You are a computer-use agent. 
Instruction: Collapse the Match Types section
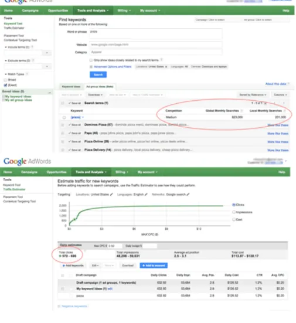click(6, 74)
